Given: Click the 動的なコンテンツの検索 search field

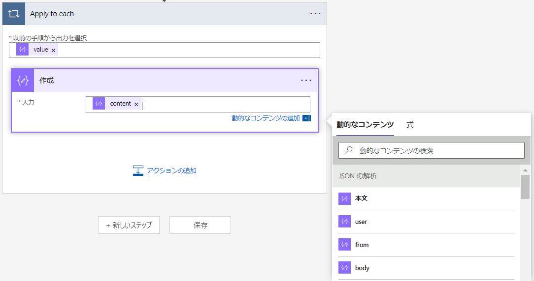Looking at the screenshot, I should (x=432, y=150).
